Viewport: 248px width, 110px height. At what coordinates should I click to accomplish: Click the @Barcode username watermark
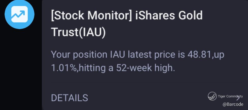click(x=233, y=104)
